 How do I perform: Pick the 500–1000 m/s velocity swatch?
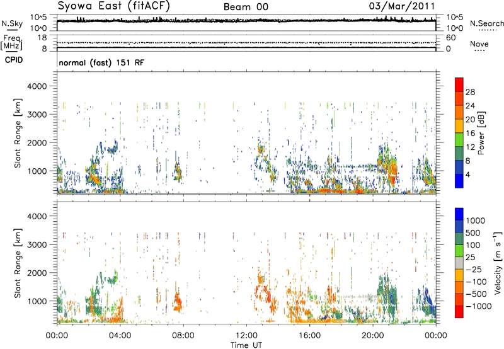pos(459,226)
